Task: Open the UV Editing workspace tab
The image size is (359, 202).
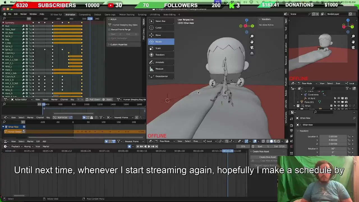Action: click(x=155, y=15)
